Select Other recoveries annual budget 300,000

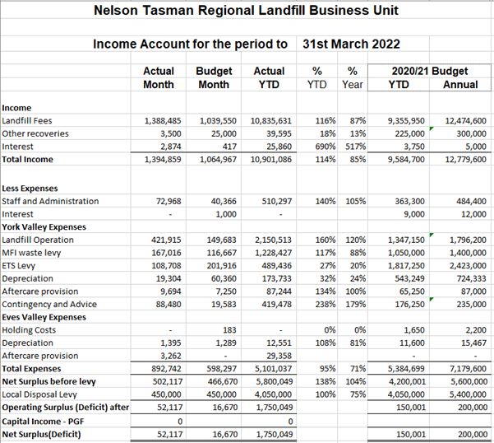(472, 133)
